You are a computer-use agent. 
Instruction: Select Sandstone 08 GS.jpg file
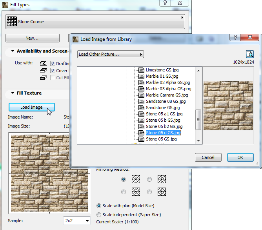tap(166, 101)
